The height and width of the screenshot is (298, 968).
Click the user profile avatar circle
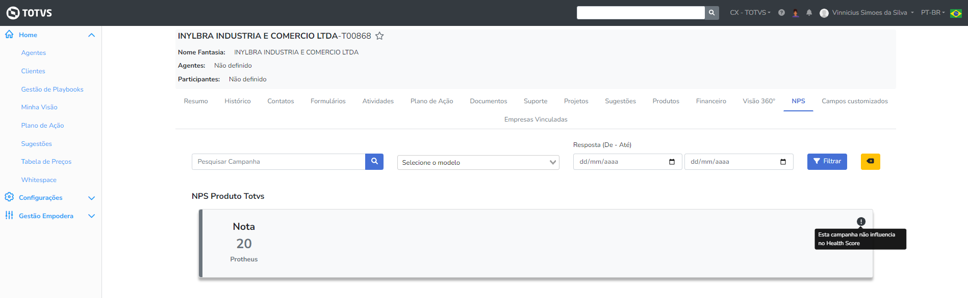pyautogui.click(x=824, y=13)
